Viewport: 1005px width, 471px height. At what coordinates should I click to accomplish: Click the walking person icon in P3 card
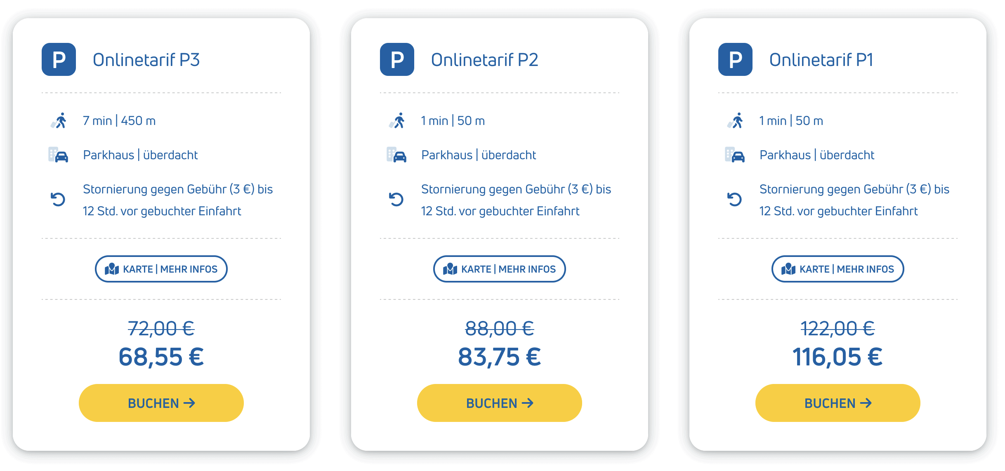(59, 121)
